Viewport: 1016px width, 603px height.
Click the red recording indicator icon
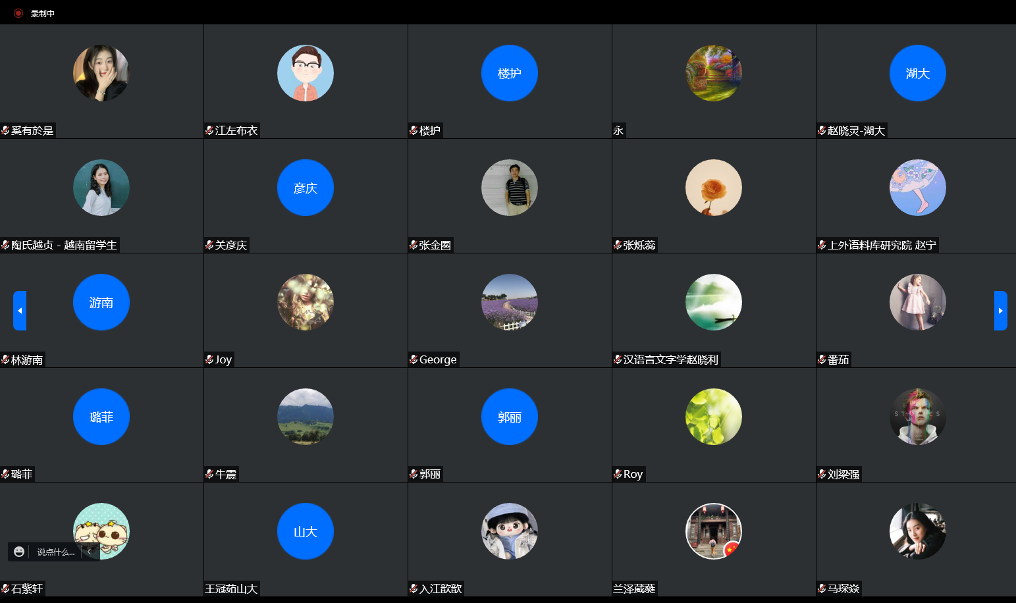coord(18,13)
